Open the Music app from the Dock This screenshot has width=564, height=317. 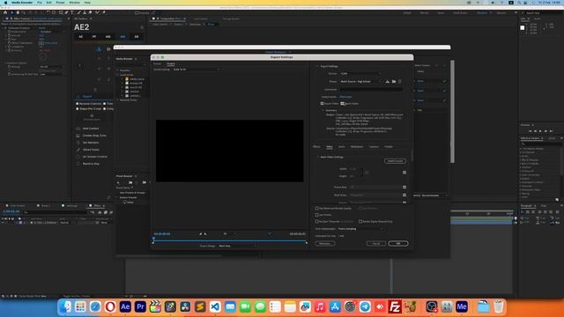tap(320, 306)
